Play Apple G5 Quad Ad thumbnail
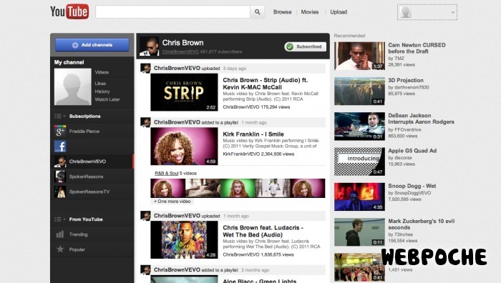The image size is (501, 283). (359, 162)
